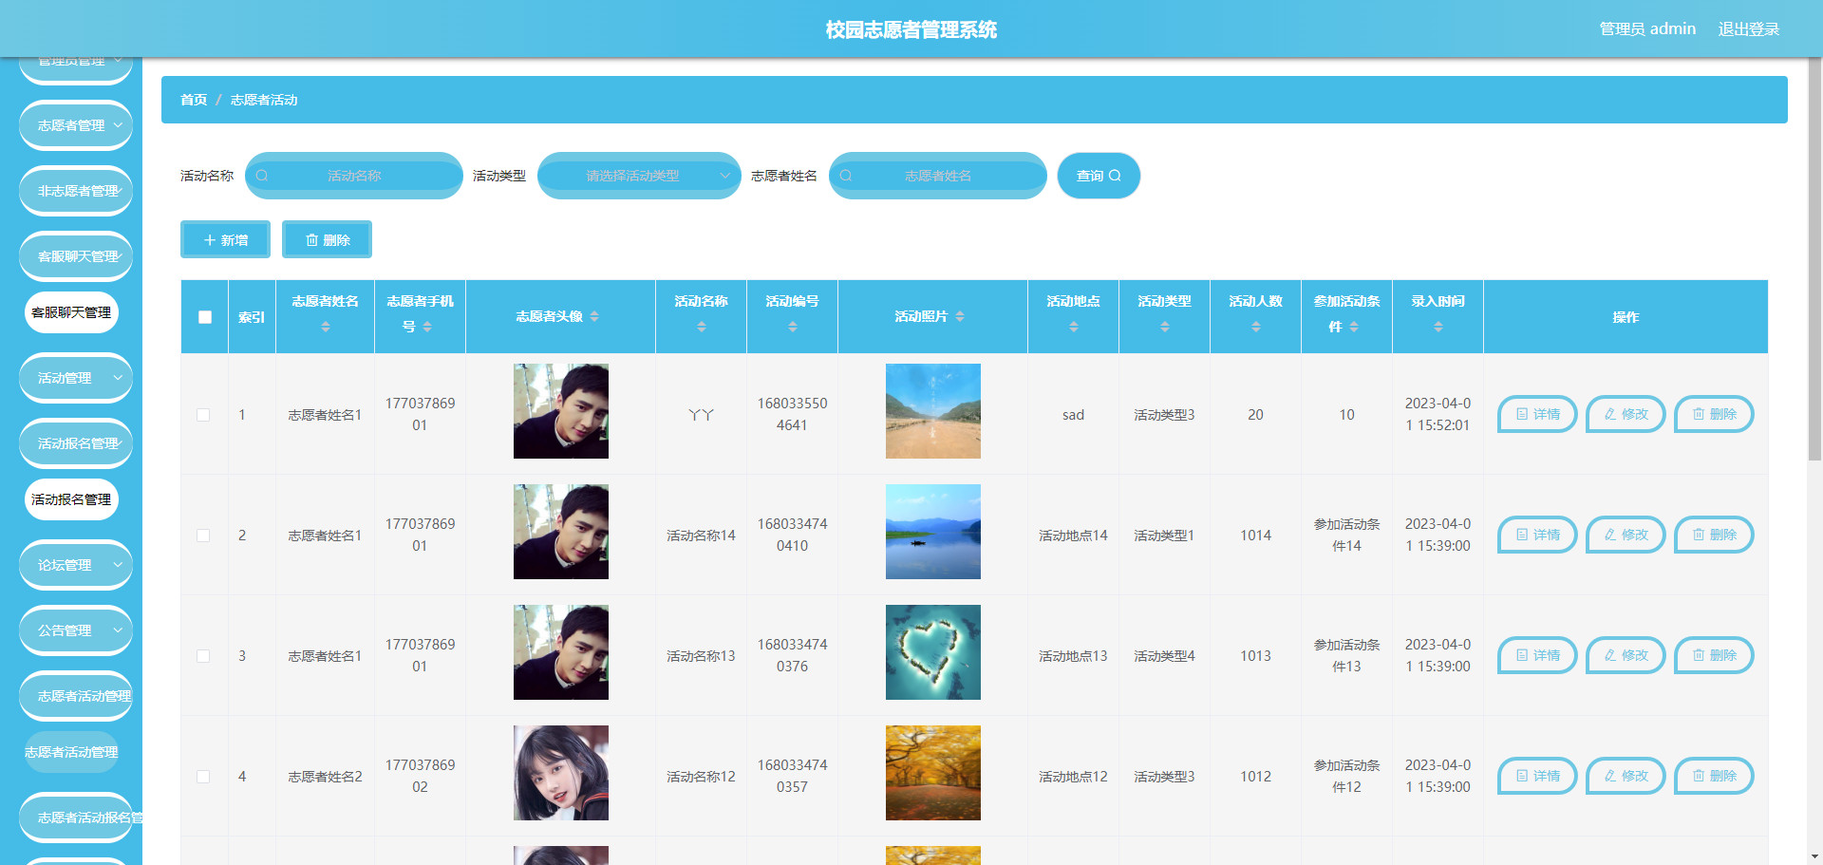1823x865 pixels.
Task: Click the 新增 add button
Action: tap(226, 240)
